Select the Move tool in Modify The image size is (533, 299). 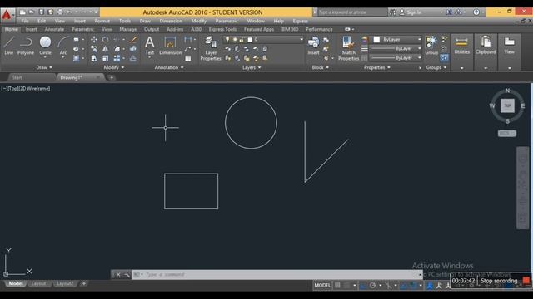94,40
